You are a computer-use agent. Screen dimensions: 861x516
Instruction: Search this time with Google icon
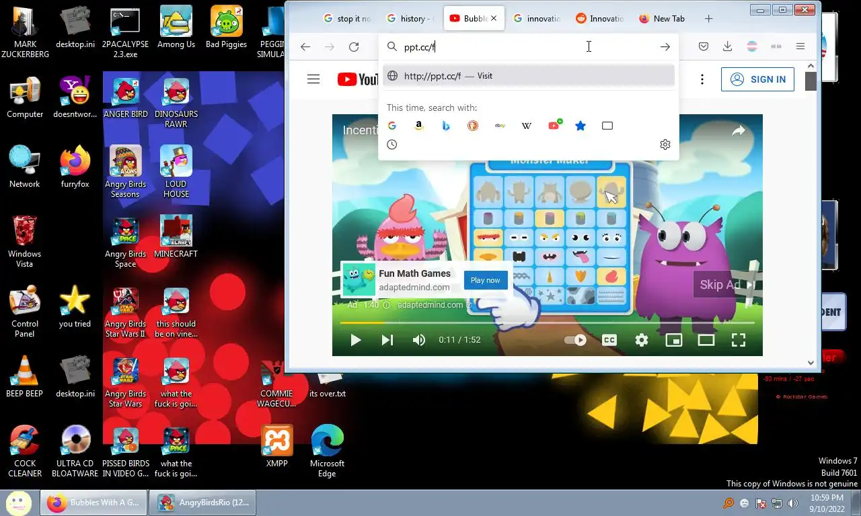coord(392,126)
